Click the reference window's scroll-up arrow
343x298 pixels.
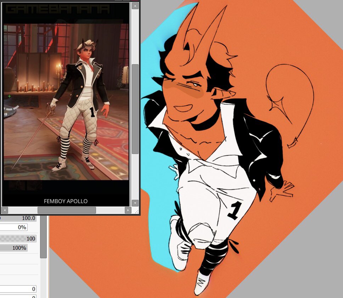[x=135, y=6]
